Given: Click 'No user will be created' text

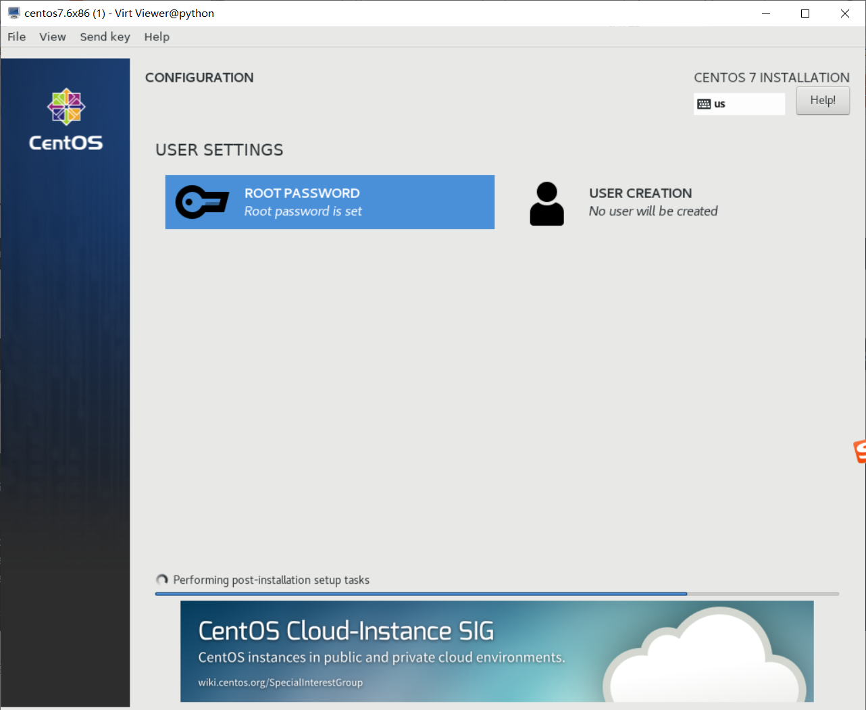Looking at the screenshot, I should tap(653, 211).
